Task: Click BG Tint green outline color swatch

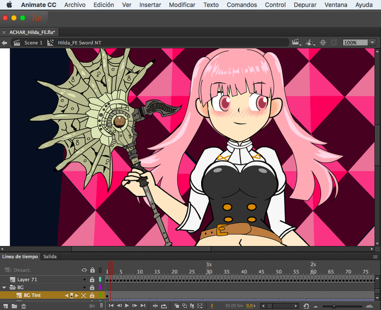Action: [x=100, y=295]
